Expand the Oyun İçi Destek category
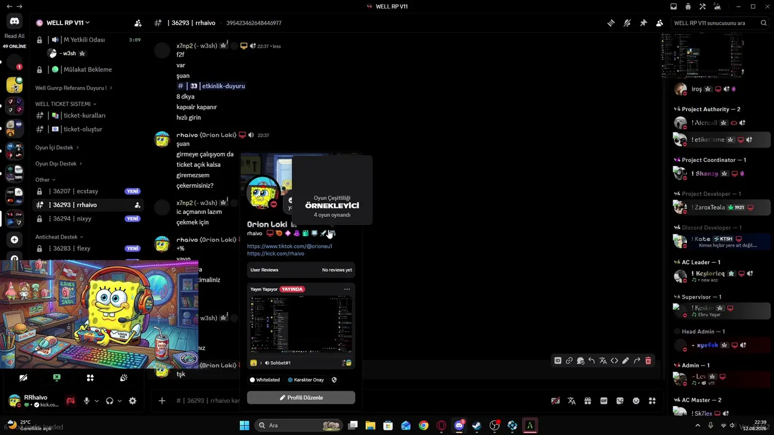Viewport: 774px width, 435px height. pyautogui.click(x=57, y=147)
